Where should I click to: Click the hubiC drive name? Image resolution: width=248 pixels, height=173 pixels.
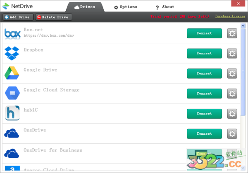(x=31, y=110)
